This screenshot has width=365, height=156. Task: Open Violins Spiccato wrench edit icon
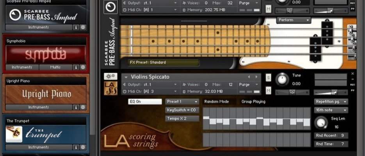click(x=110, y=76)
